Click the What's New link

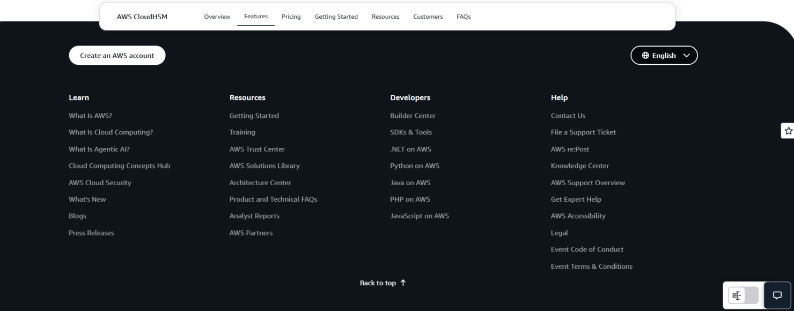point(87,199)
